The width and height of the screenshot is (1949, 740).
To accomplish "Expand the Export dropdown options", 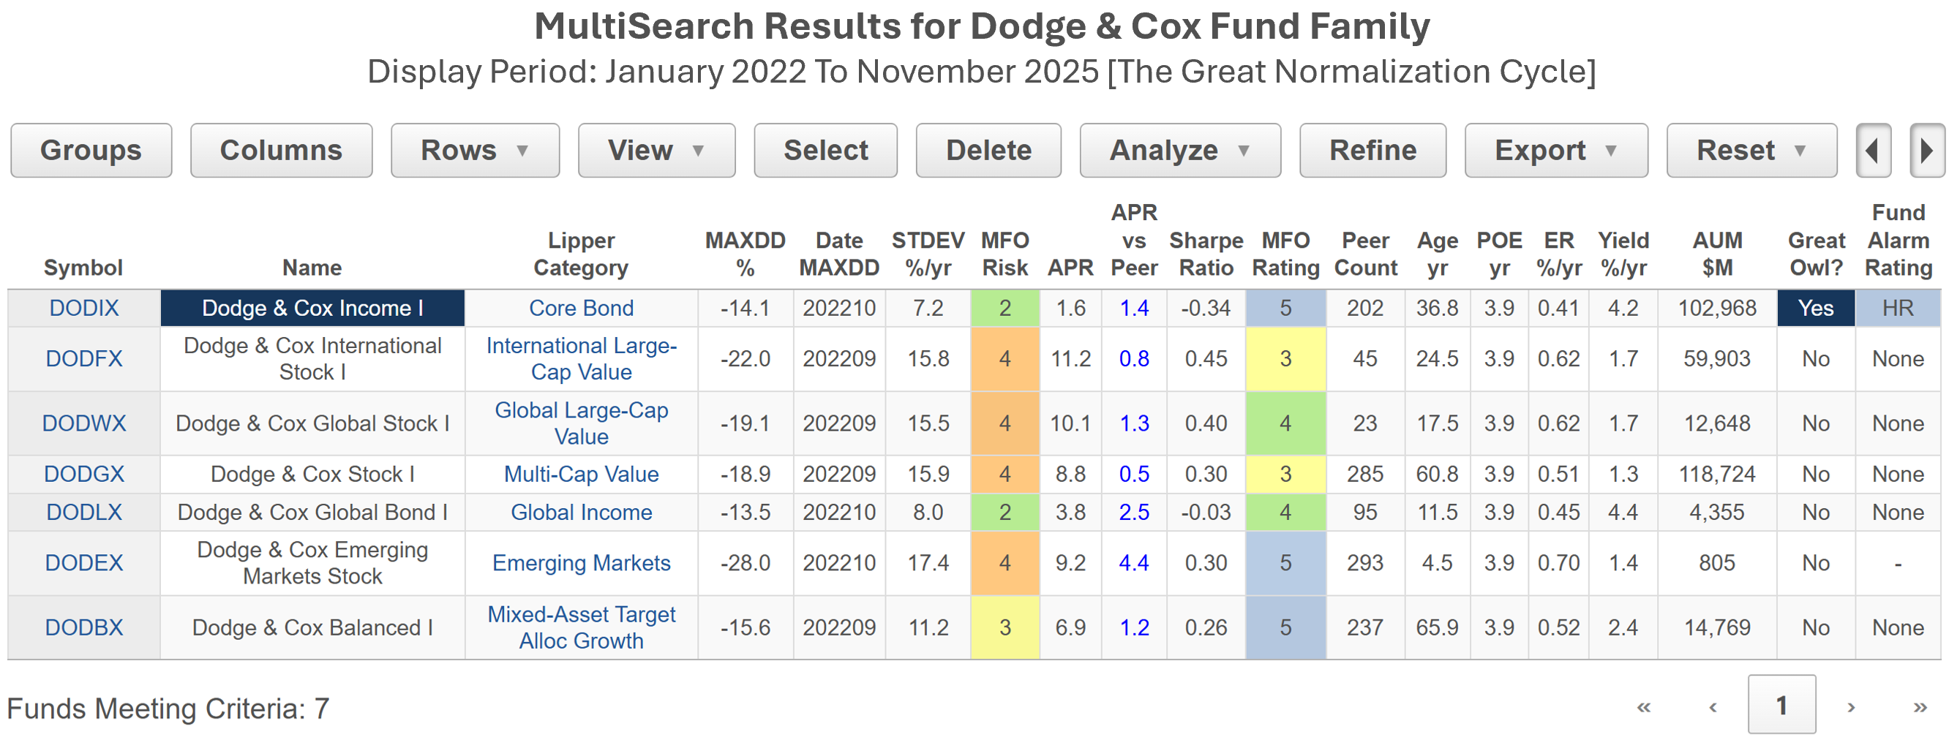I will (x=1555, y=151).
